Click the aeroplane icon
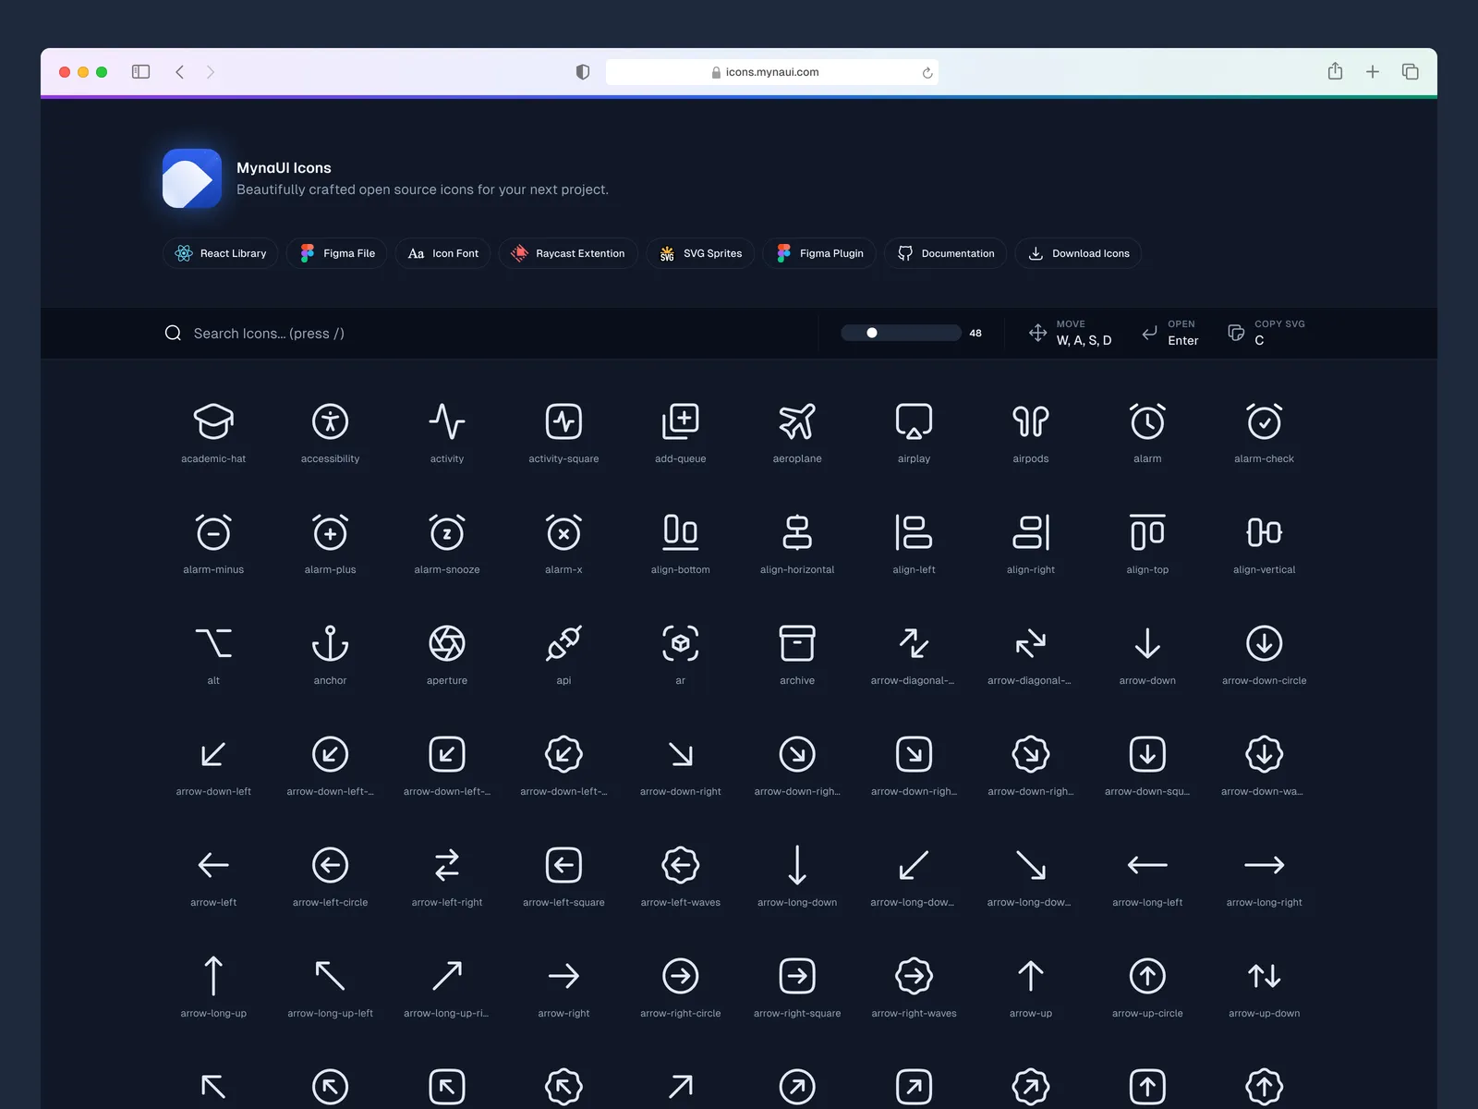The height and width of the screenshot is (1109, 1478). [x=796, y=422]
